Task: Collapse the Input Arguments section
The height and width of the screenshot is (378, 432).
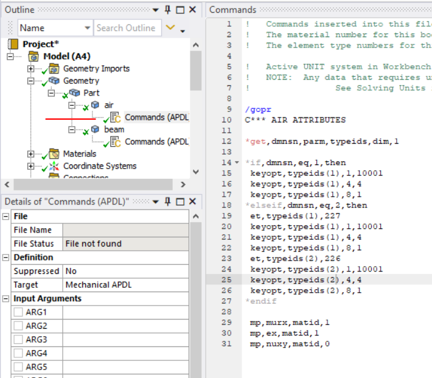Action: (x=5, y=299)
